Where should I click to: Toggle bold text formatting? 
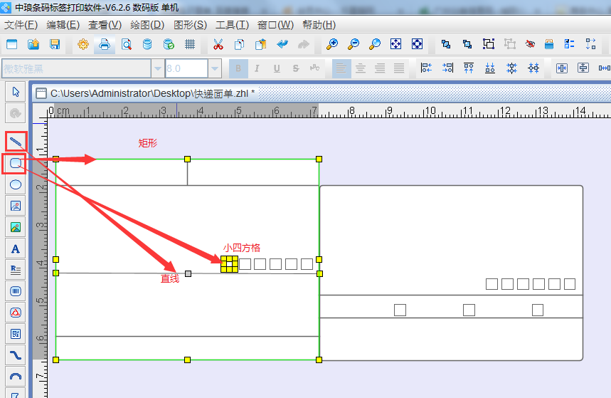point(239,68)
